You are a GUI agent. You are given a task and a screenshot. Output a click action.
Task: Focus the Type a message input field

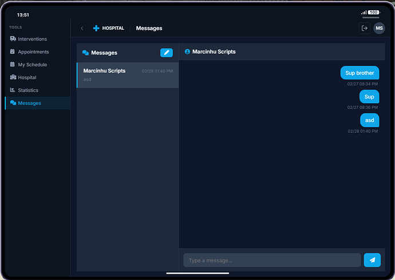pyautogui.click(x=272, y=261)
